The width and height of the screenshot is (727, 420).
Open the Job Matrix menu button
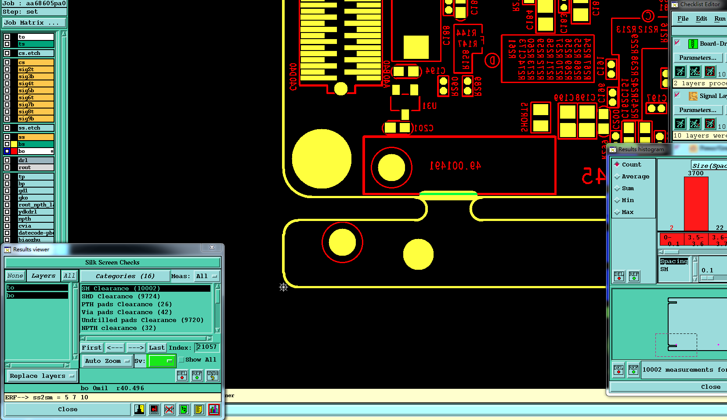click(x=34, y=22)
